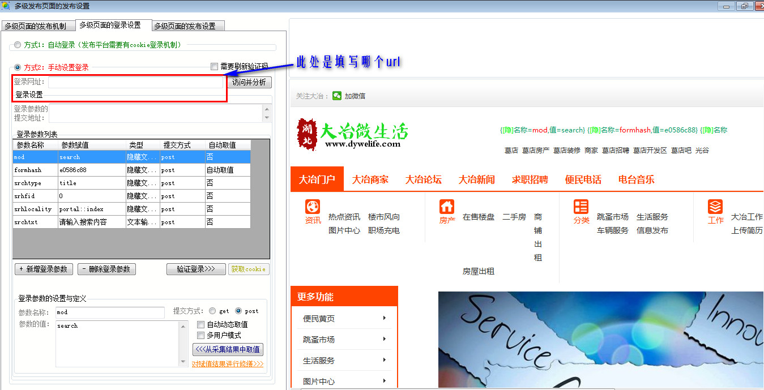Open the 大冶论坛 navigation tab
This screenshot has height=390, width=764.
coord(423,179)
